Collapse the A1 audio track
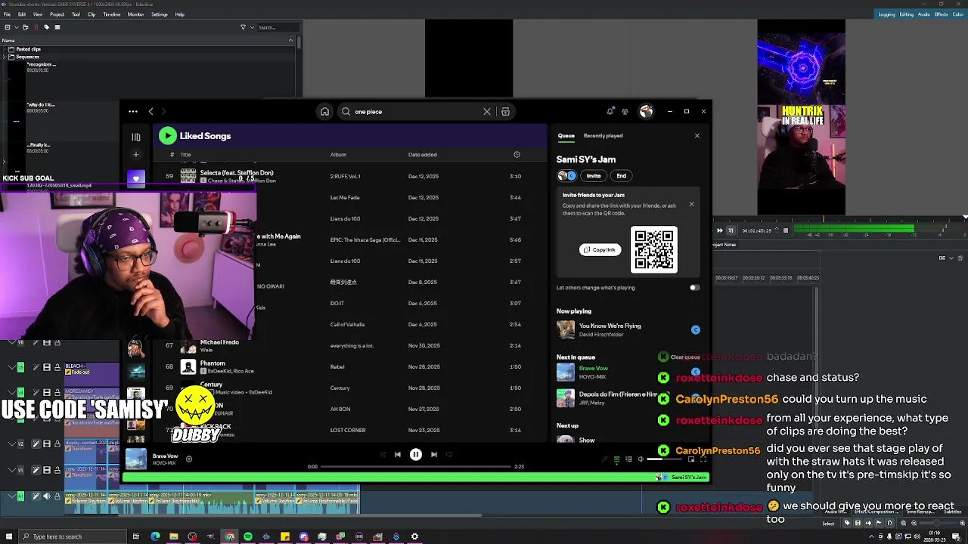This screenshot has width=968, height=544. (11, 496)
